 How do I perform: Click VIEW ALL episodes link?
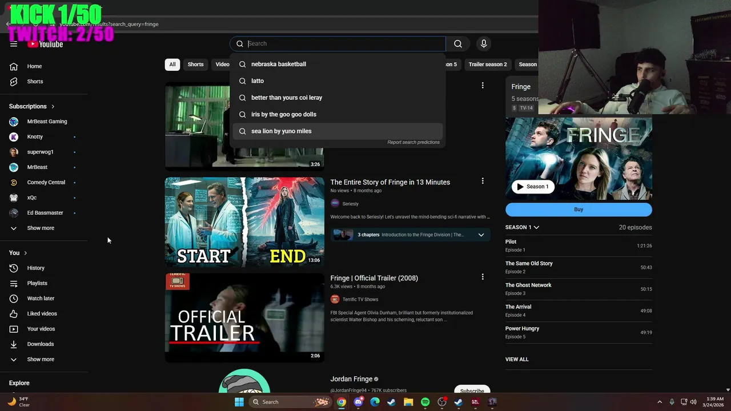[x=517, y=359]
